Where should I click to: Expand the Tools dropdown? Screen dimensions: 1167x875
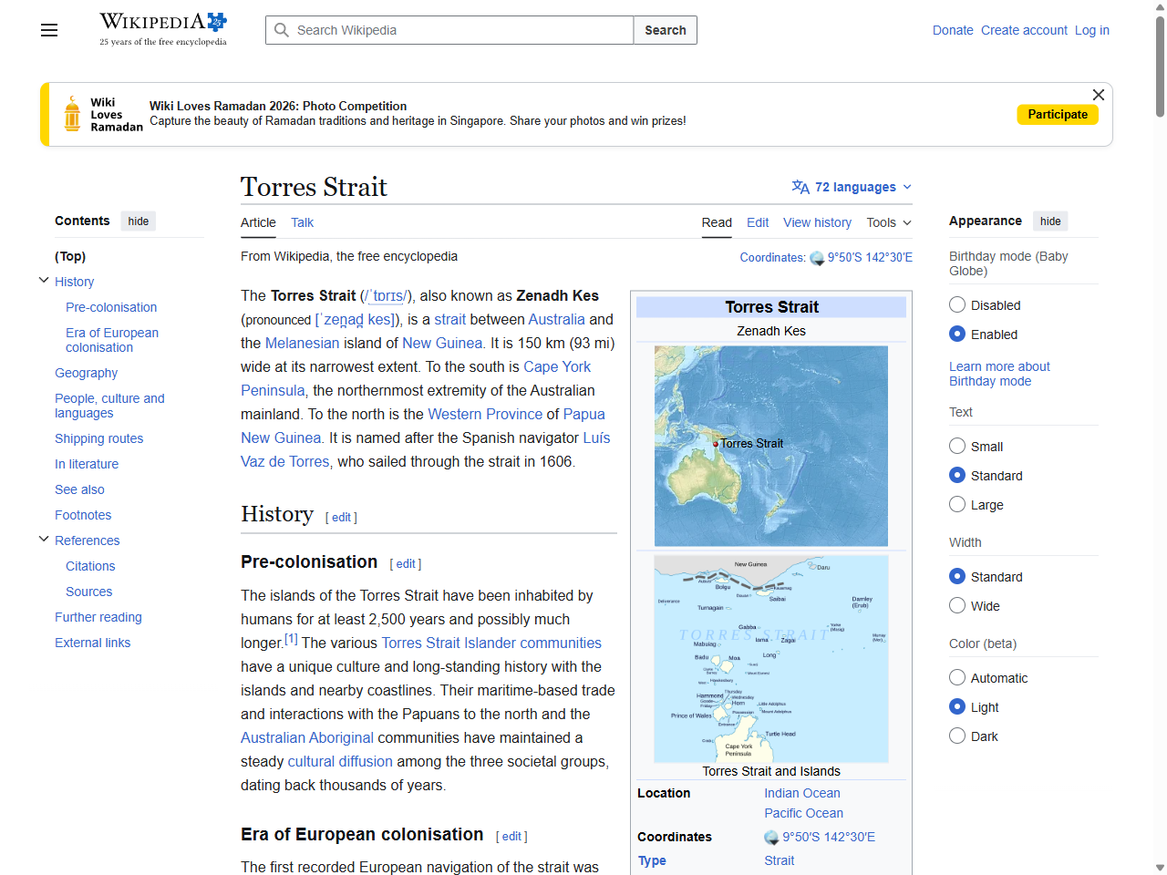pos(888,222)
